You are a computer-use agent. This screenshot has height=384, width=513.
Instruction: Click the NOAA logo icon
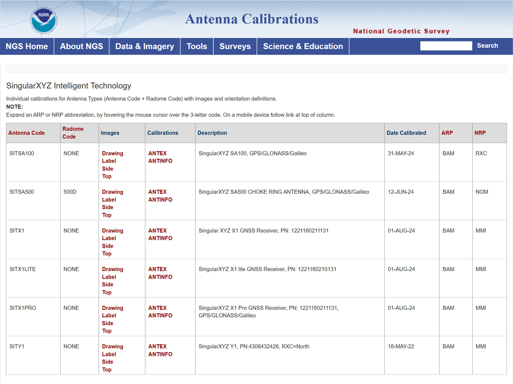pyautogui.click(x=44, y=20)
